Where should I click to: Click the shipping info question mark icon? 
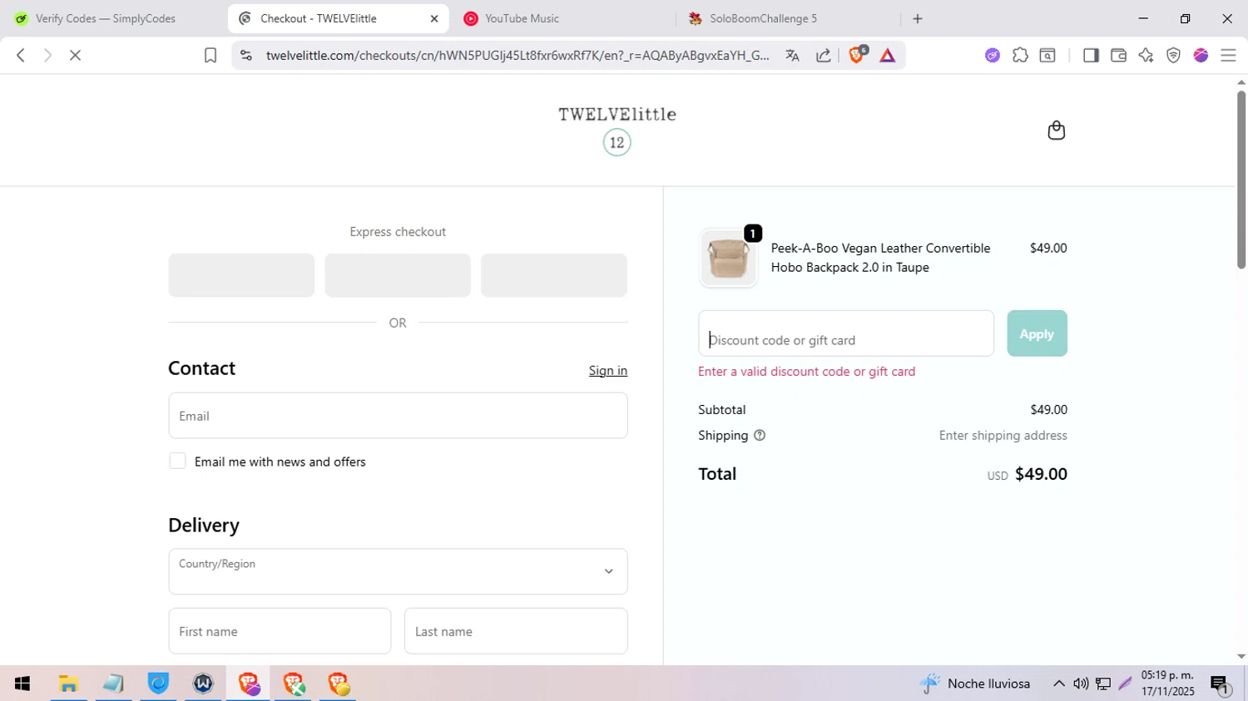pos(759,435)
